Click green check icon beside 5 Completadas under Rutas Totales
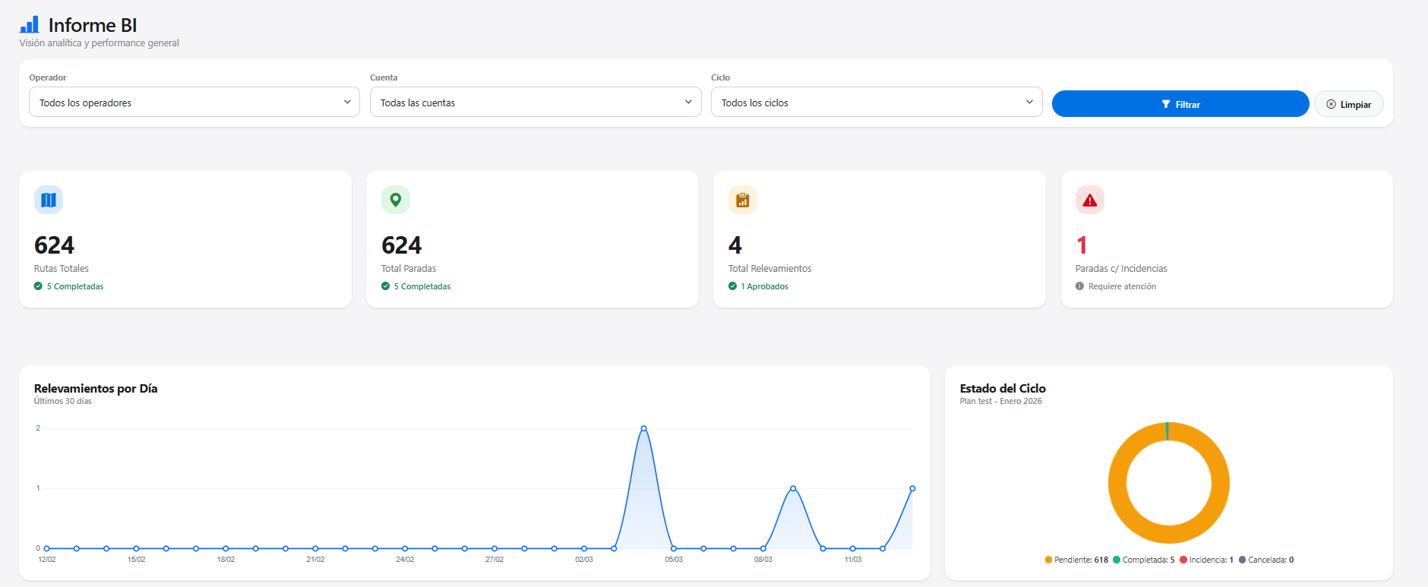1428x587 pixels. click(38, 286)
